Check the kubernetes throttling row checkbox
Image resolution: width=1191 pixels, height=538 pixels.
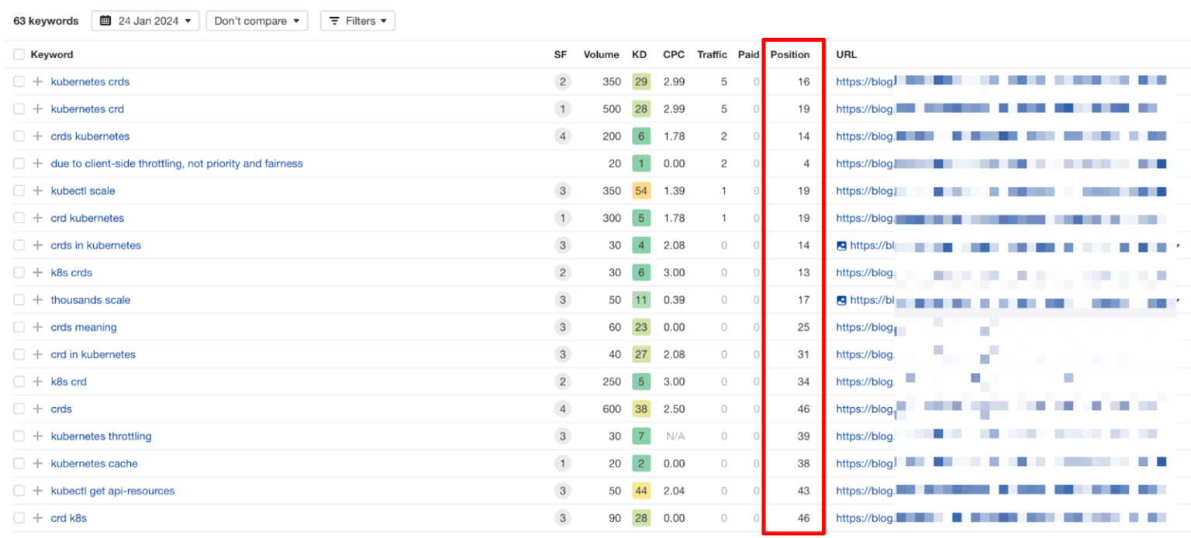point(19,436)
